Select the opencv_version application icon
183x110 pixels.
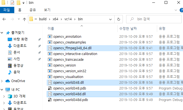50,65
